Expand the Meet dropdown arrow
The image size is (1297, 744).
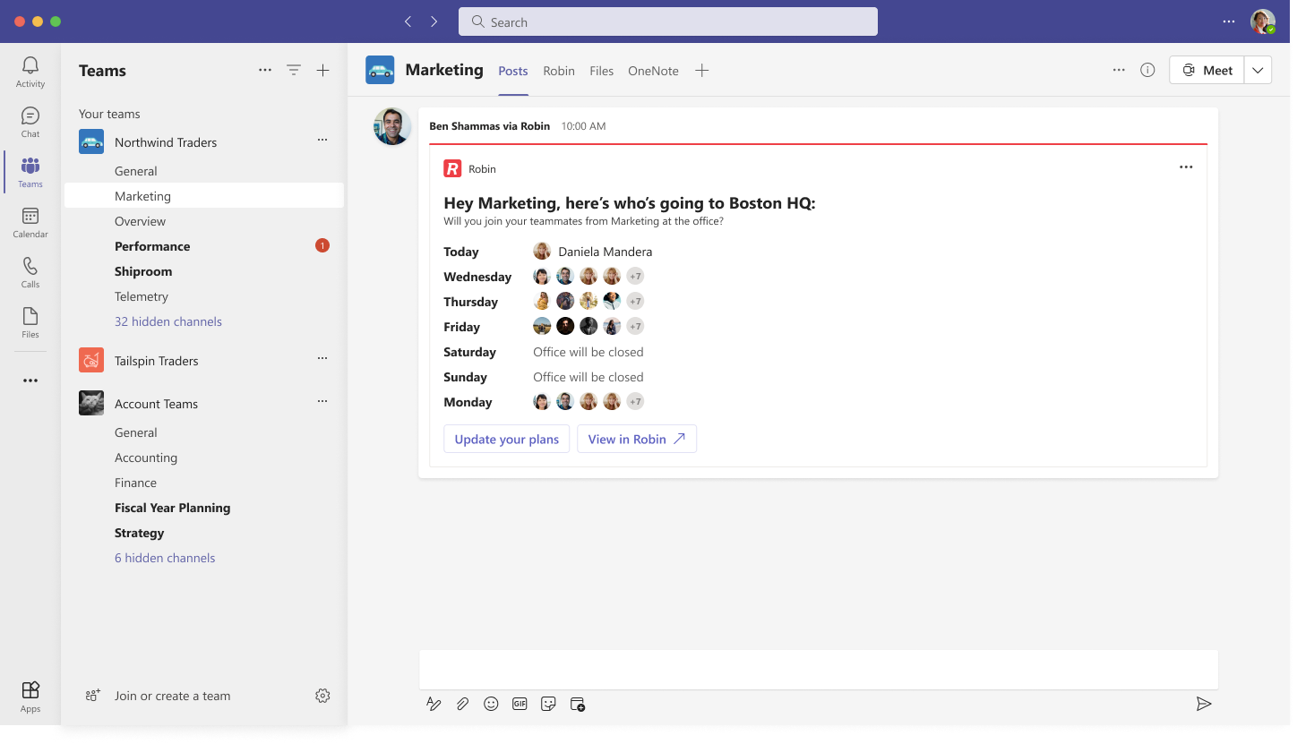coord(1258,70)
